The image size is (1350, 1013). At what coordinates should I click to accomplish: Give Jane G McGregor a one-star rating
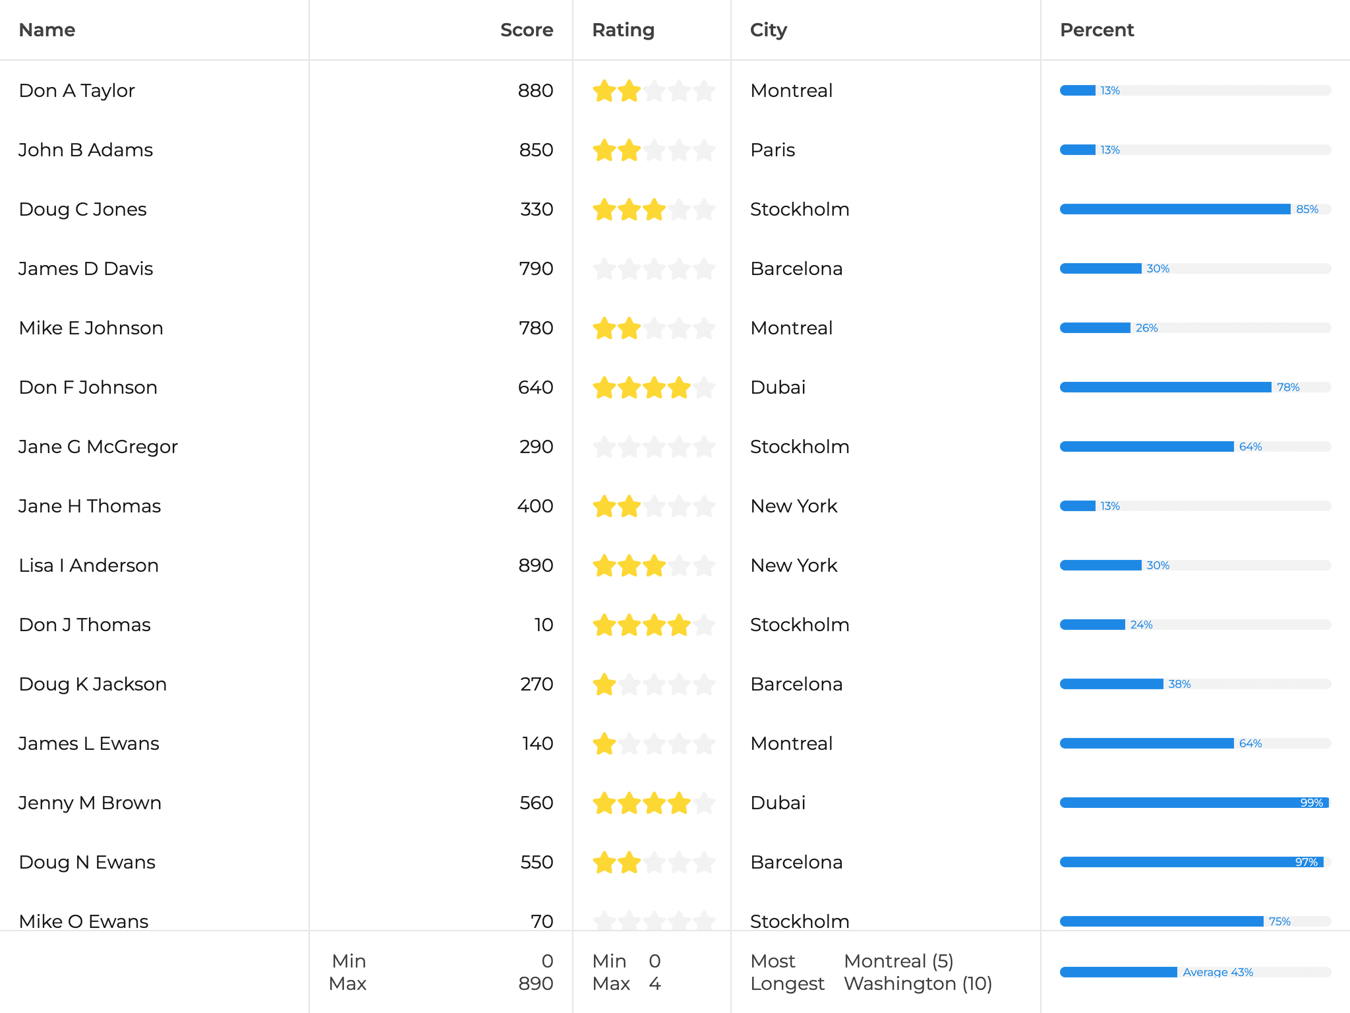pyautogui.click(x=605, y=446)
